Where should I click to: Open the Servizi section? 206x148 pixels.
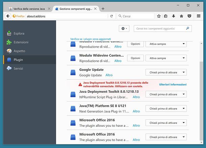coord(30,68)
